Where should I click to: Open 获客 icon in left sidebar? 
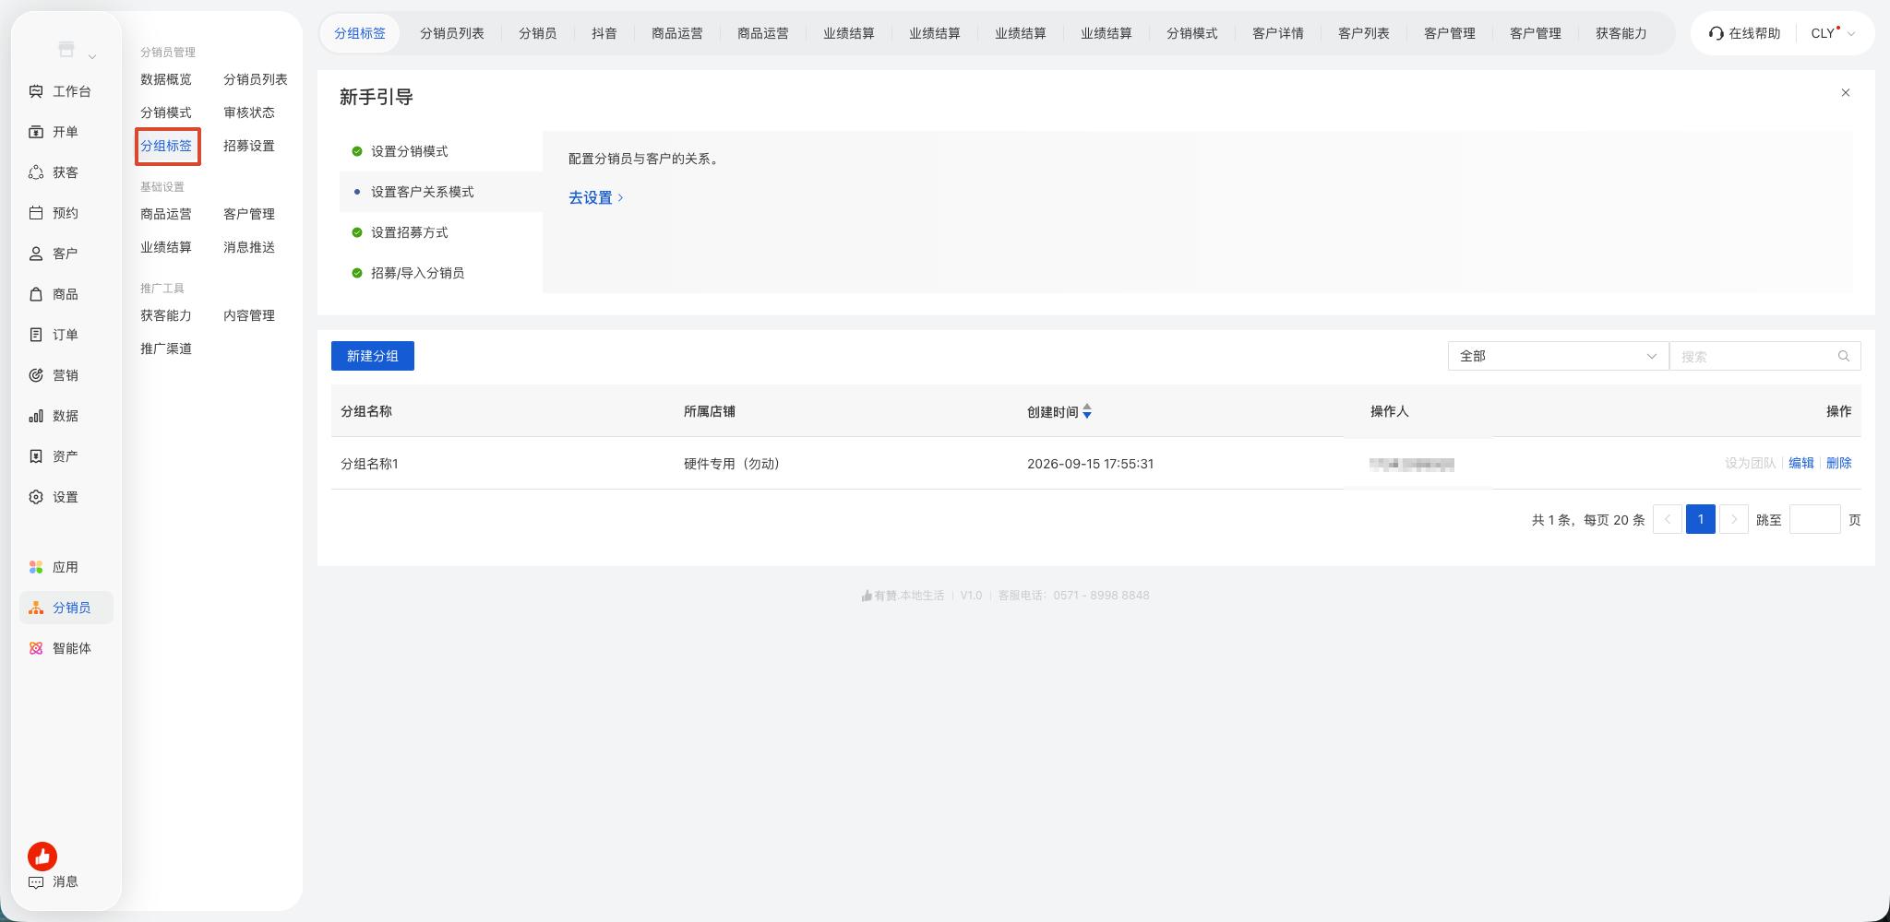36,172
